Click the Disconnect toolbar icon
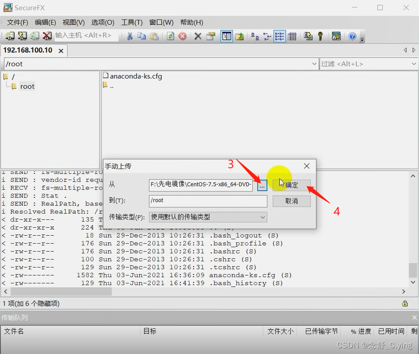Viewport: 419px width, 354px height. (x=47, y=36)
